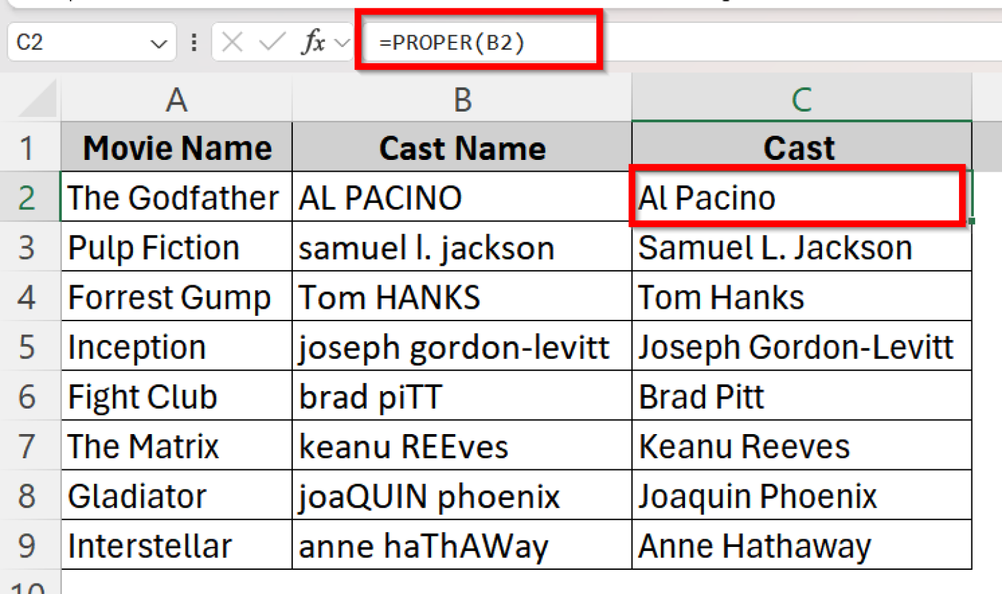Image resolution: width=1002 pixels, height=594 pixels.
Task: Click the formula bar showing =PROPER(B2)
Action: click(457, 42)
